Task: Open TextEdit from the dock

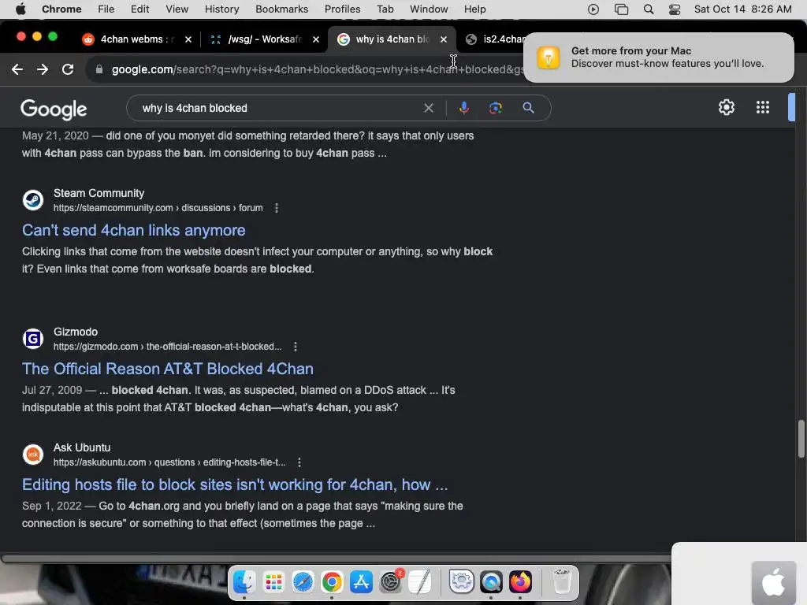Action: [420, 582]
